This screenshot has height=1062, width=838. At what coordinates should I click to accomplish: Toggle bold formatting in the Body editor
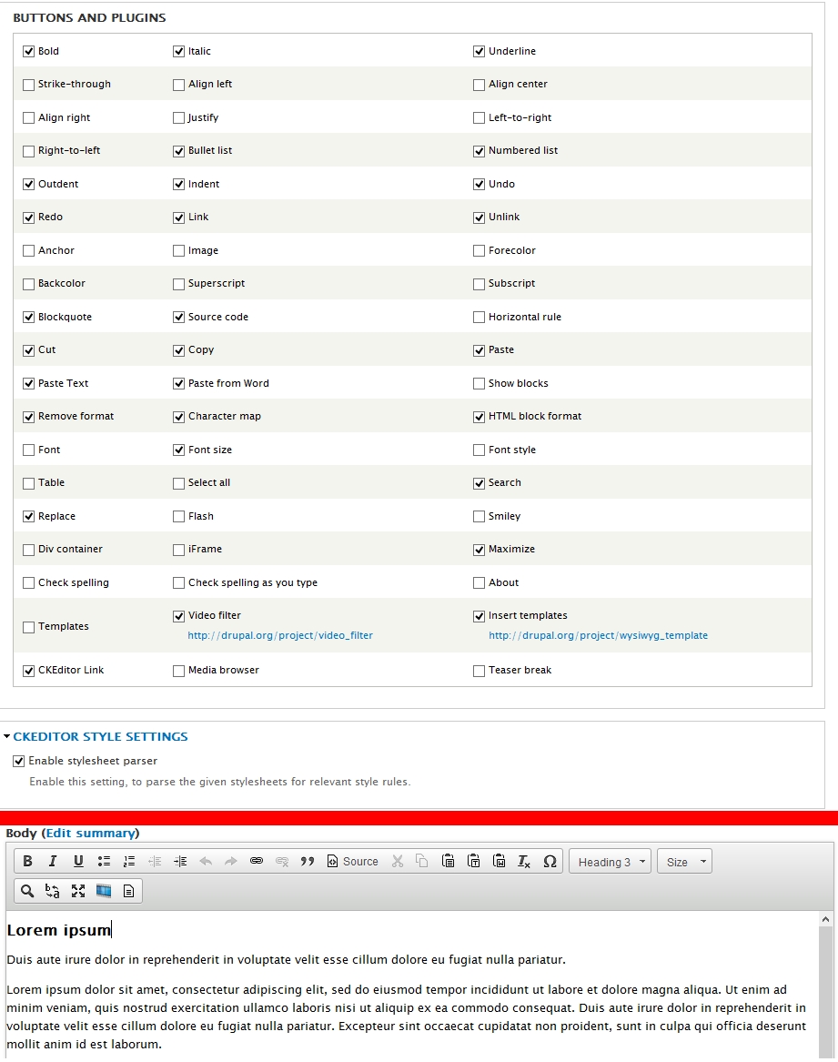pyautogui.click(x=27, y=861)
